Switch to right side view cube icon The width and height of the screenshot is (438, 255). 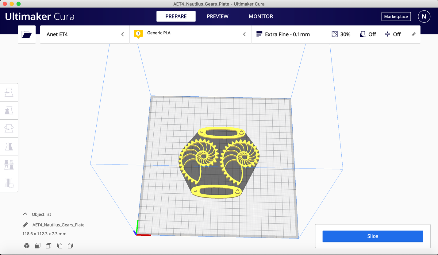point(71,245)
